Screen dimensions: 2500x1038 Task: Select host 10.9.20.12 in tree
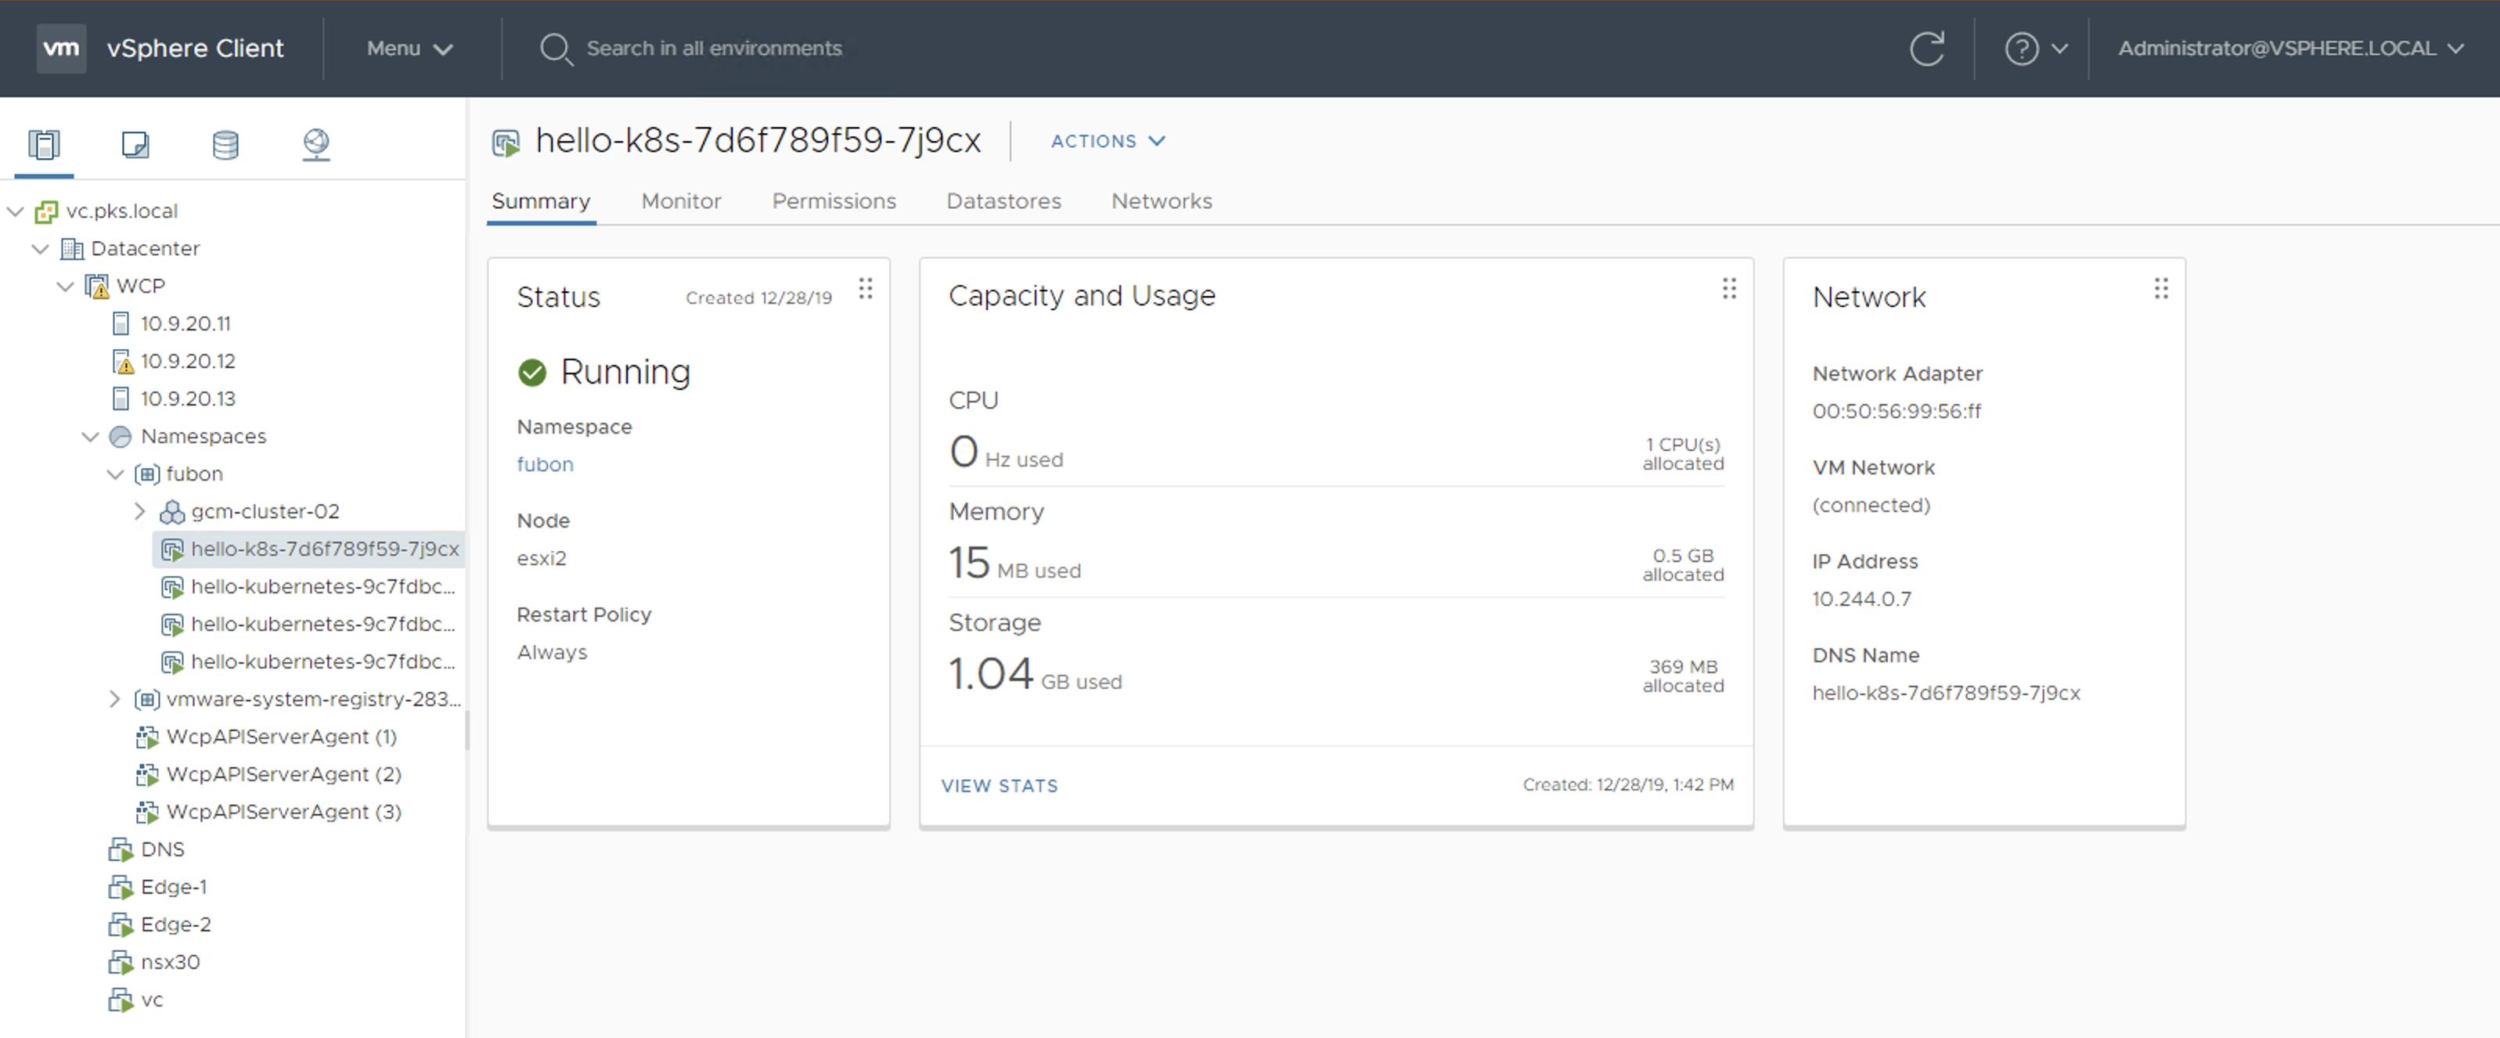pyautogui.click(x=189, y=361)
